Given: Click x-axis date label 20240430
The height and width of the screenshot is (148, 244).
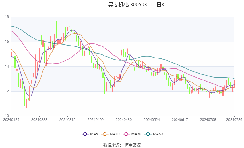Looking at the screenshot, I should click(x=124, y=120).
